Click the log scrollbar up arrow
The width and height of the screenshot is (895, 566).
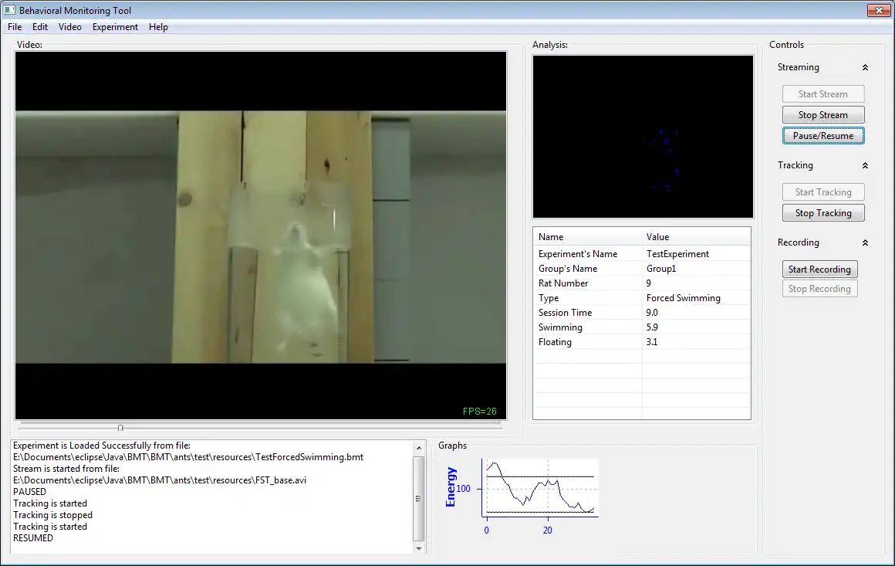(x=418, y=448)
